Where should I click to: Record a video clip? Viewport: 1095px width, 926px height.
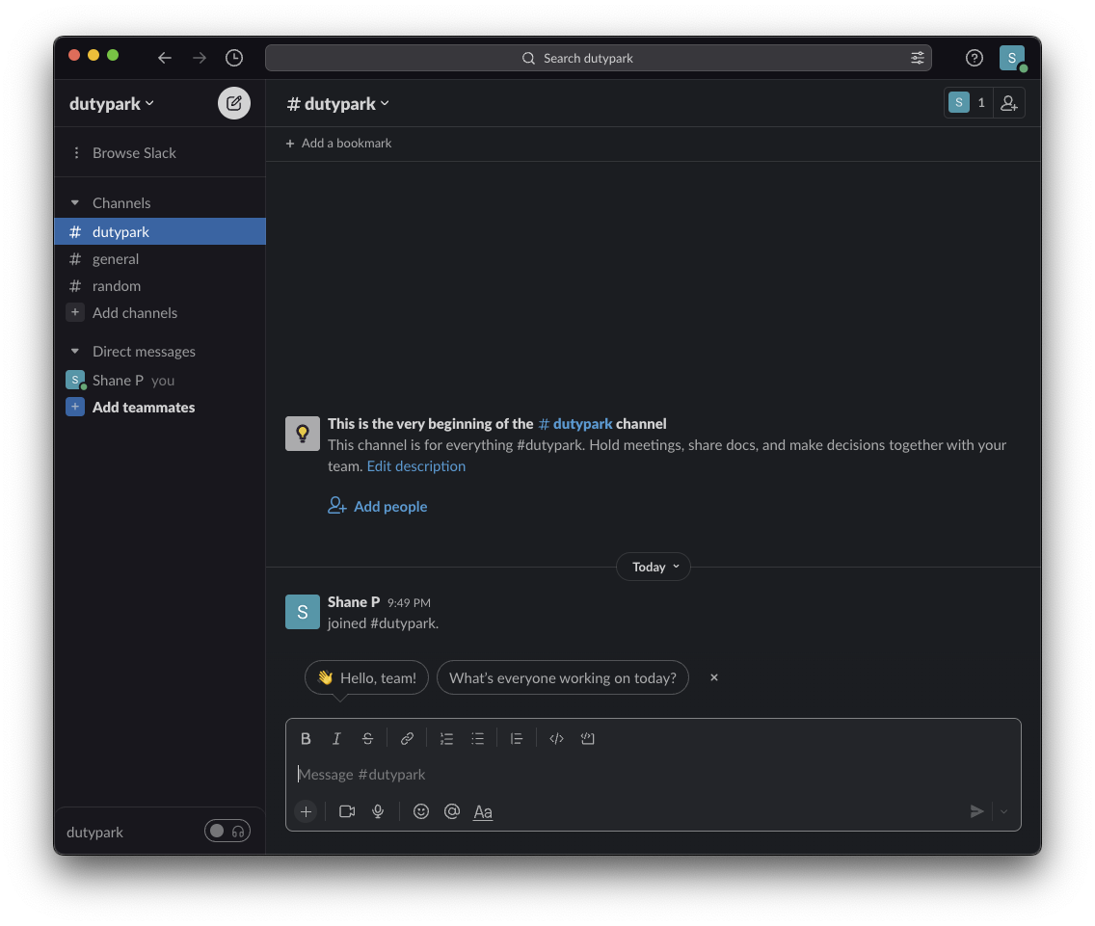coord(347,811)
